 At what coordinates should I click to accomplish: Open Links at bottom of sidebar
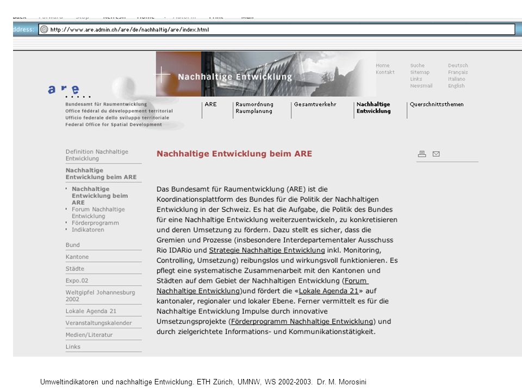click(73, 347)
